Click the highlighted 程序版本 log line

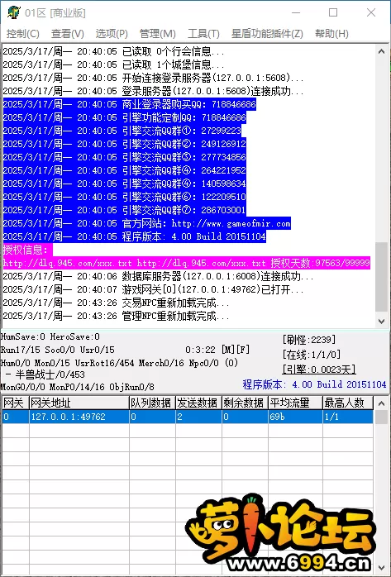click(x=134, y=237)
